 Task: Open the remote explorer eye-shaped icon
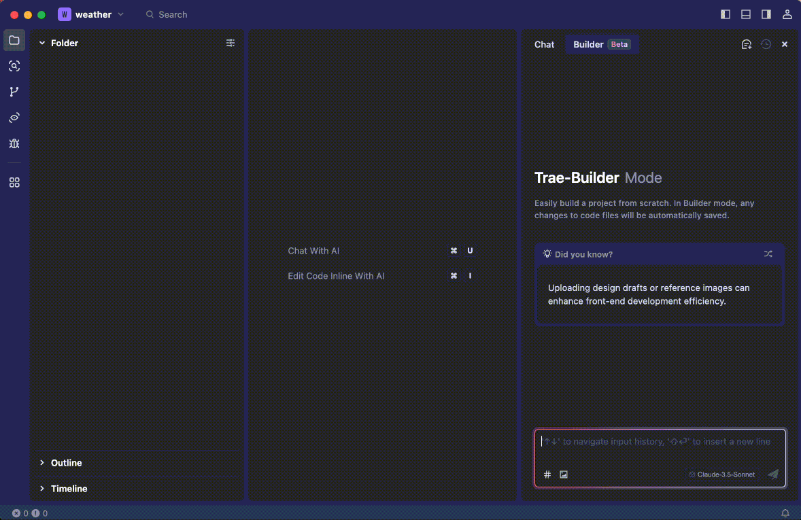(x=14, y=118)
